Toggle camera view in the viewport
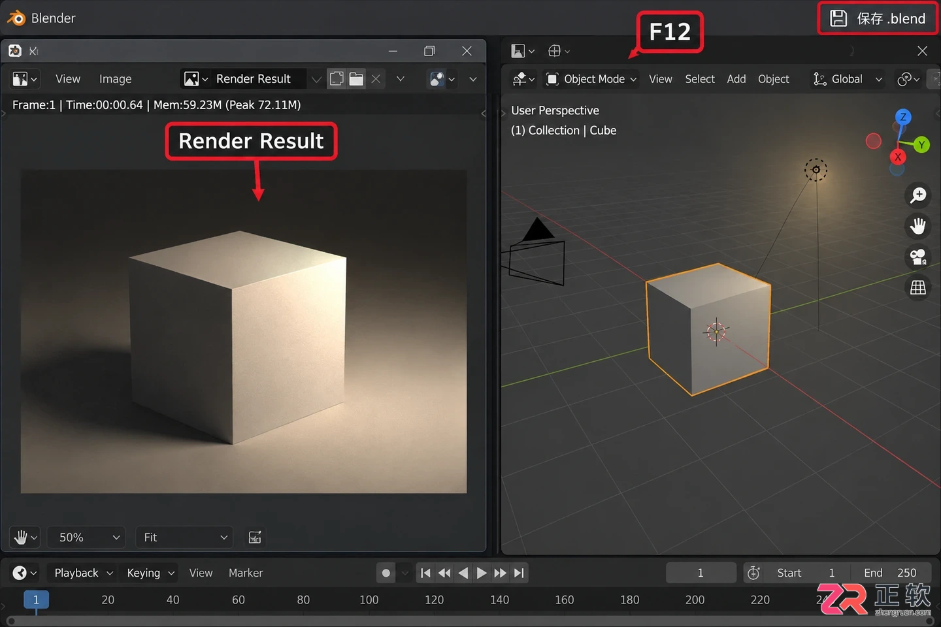941x627 pixels. (x=918, y=257)
